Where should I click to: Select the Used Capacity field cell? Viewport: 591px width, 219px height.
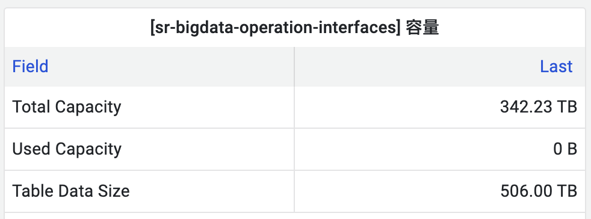tap(149, 149)
